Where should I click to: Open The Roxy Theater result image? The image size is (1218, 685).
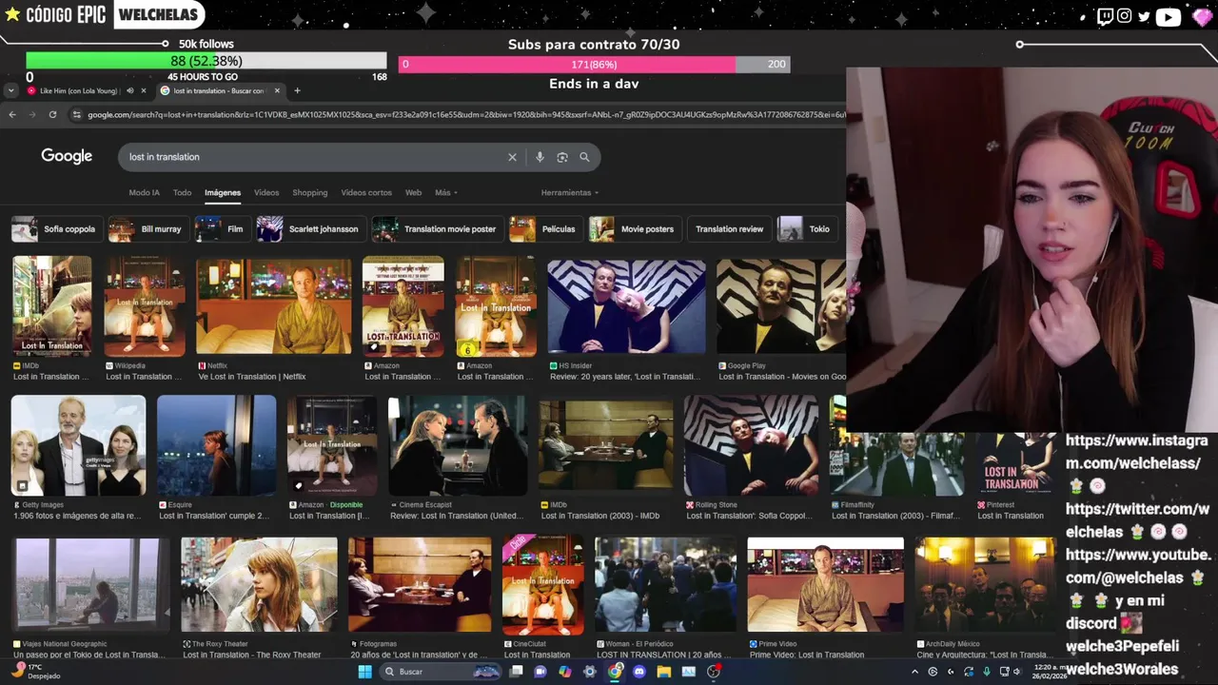coord(259,585)
